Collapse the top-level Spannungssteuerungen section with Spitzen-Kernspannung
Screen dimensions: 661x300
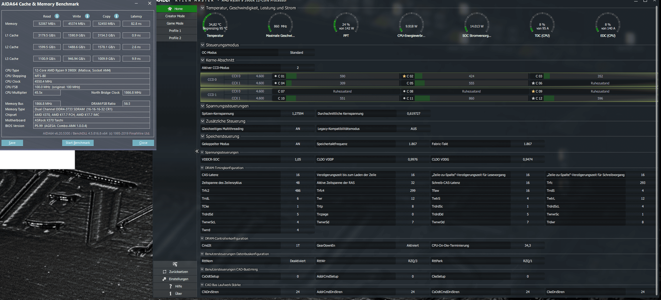tap(203, 106)
